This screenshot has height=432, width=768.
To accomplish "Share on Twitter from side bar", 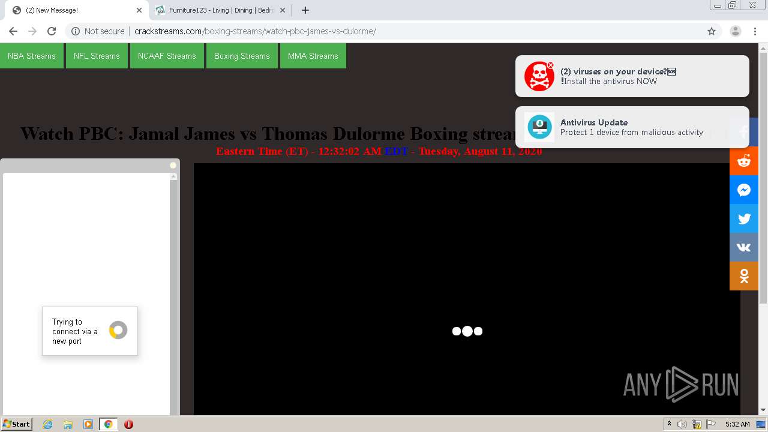I will tap(744, 218).
